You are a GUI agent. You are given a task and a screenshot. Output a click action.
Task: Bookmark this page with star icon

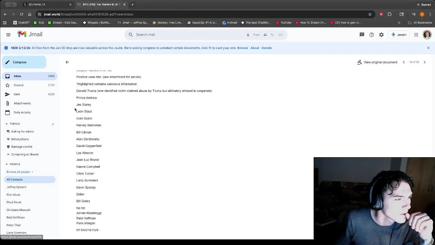pyautogui.click(x=370, y=14)
